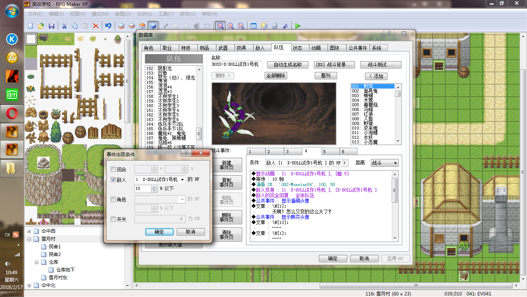Collapse the 雪月村 map tree node
The image size is (527, 297).
click(x=29, y=239)
